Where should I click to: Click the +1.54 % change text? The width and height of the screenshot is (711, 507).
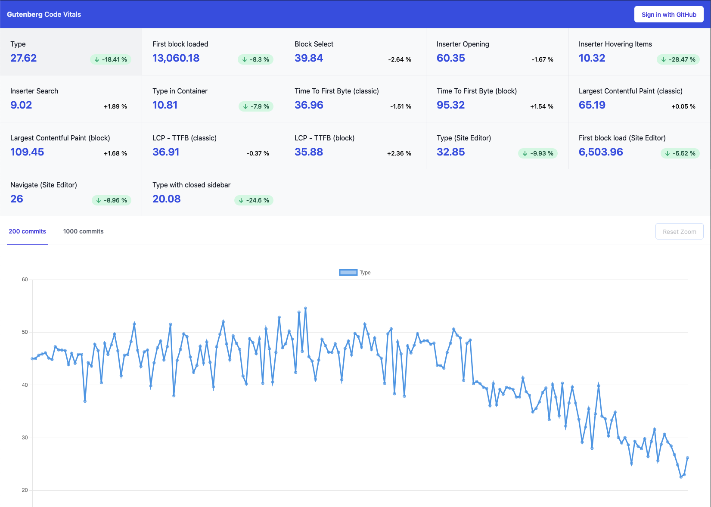click(x=542, y=106)
